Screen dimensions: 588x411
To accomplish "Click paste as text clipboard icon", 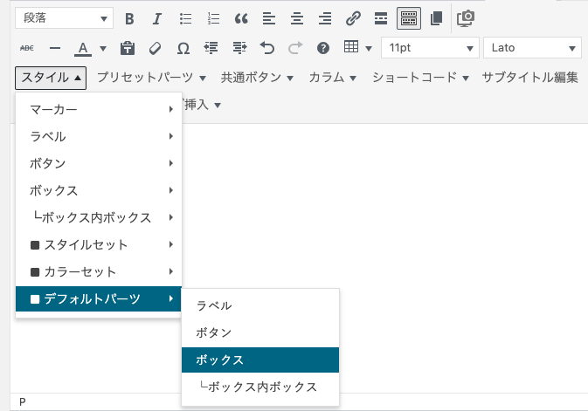I will pyautogui.click(x=128, y=48).
